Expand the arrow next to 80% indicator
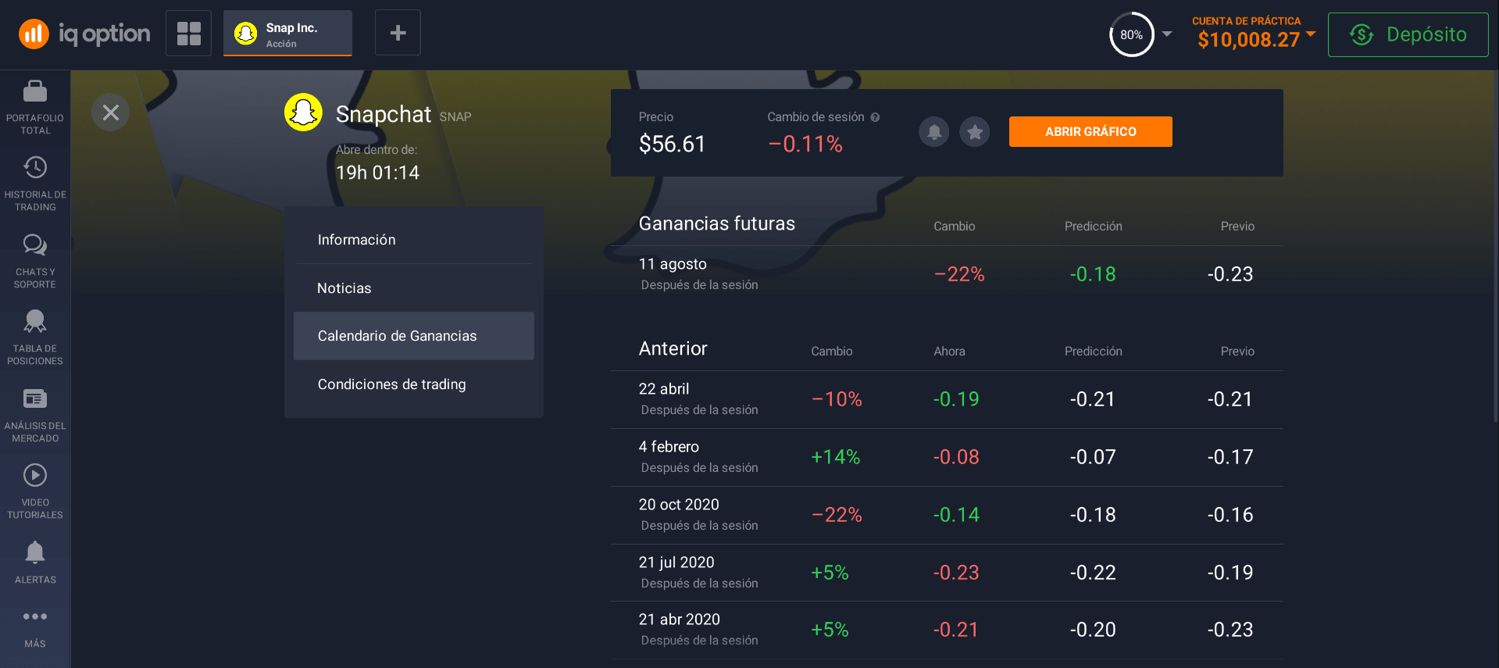The image size is (1499, 668). (x=1167, y=34)
